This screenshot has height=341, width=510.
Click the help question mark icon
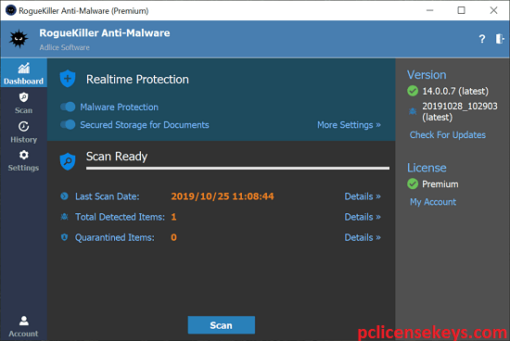(x=481, y=39)
